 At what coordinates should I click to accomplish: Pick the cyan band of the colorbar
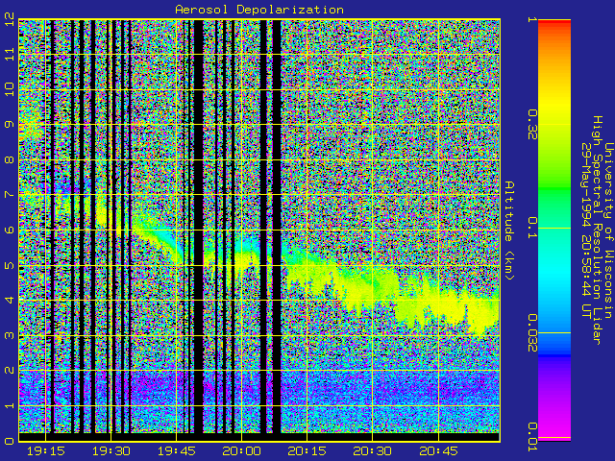(x=554, y=275)
